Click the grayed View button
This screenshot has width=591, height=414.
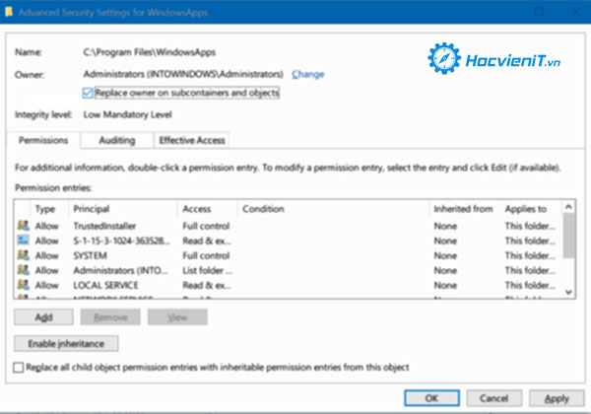177,317
